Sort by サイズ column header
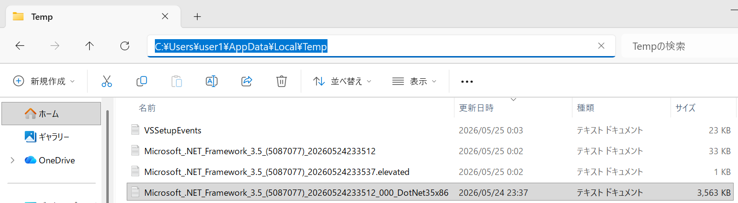738x203 pixels. pyautogui.click(x=685, y=108)
